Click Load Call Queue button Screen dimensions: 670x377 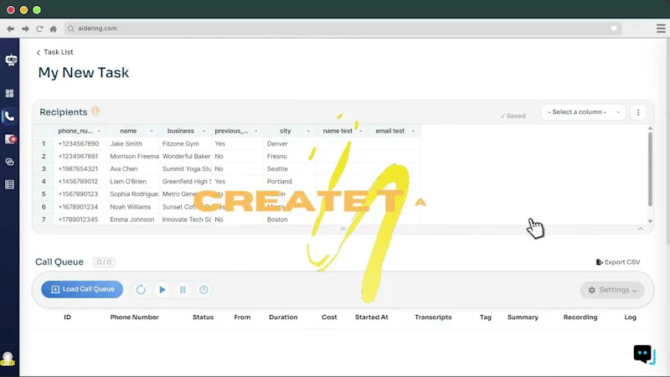(82, 289)
